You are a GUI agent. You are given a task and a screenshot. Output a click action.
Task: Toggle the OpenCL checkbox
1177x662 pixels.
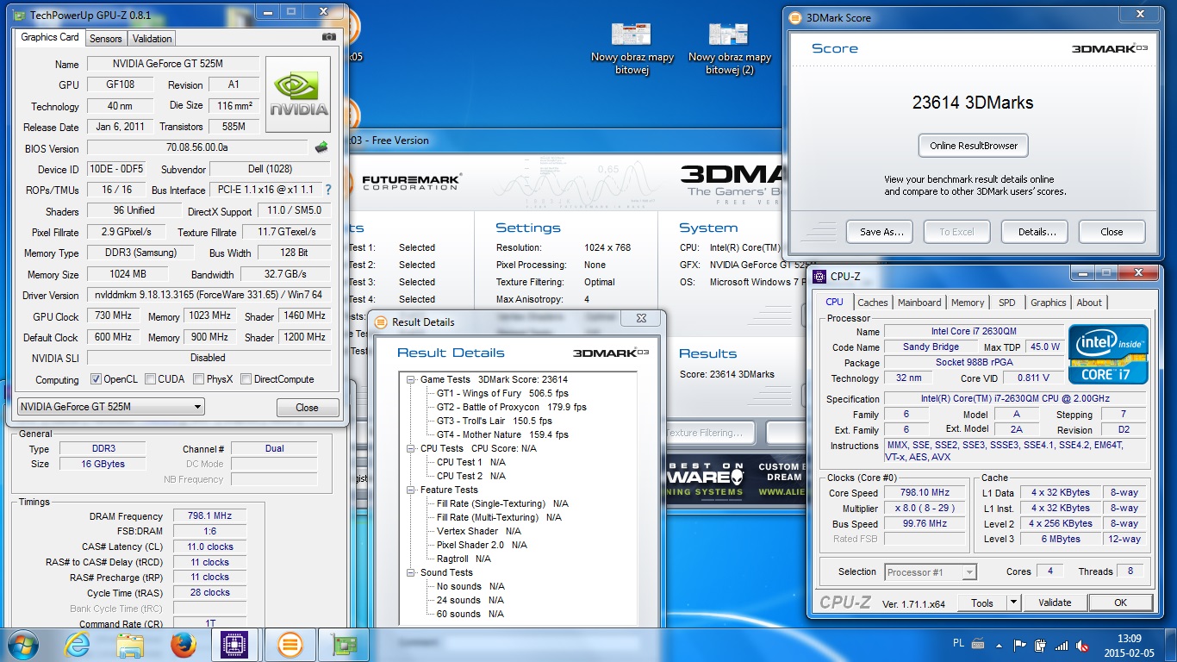(x=97, y=379)
